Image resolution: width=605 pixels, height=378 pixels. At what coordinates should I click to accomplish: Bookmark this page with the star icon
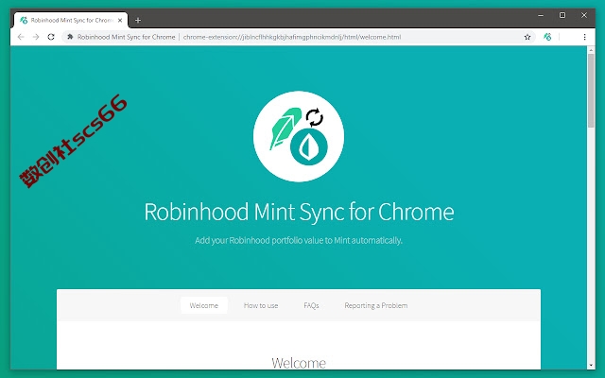pyautogui.click(x=527, y=37)
